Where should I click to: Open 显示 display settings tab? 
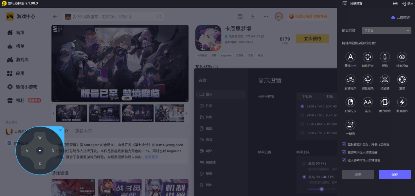221,94
